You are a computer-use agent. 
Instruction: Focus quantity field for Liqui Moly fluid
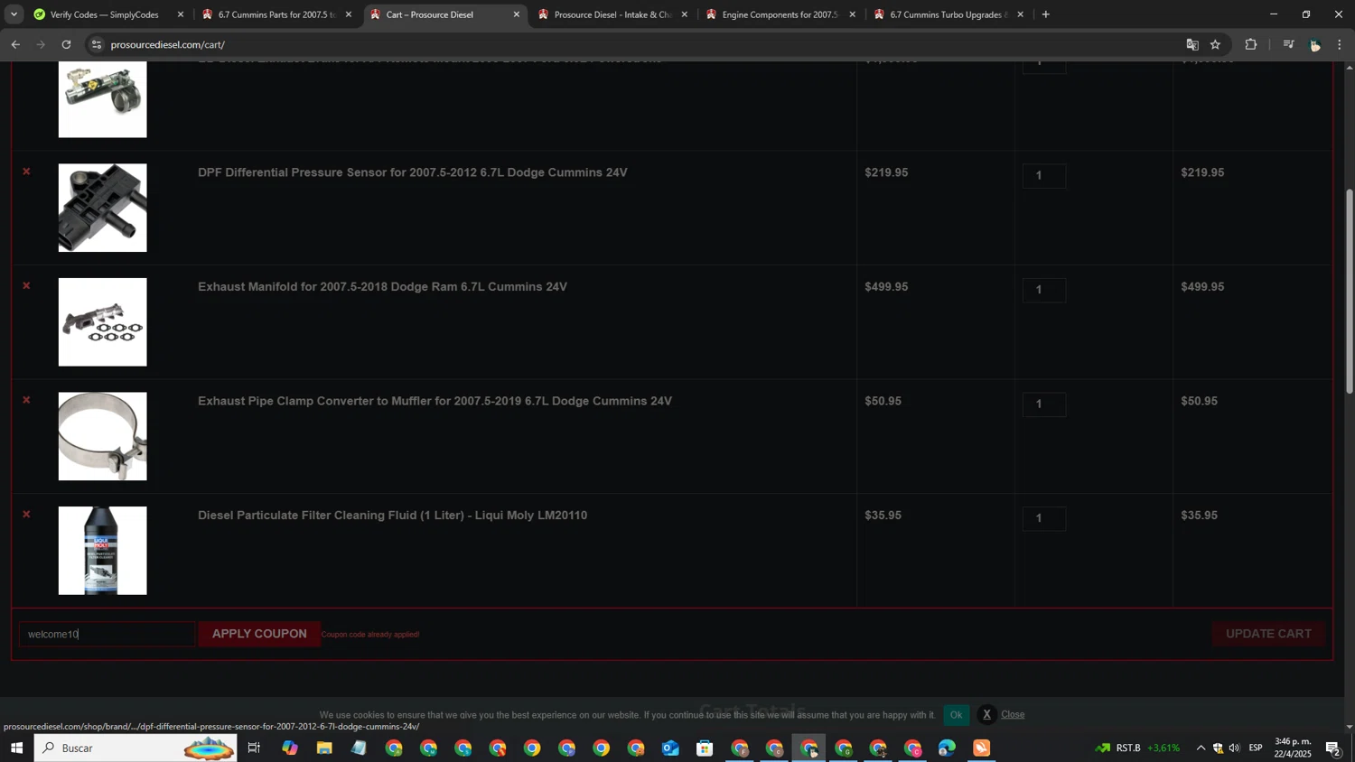pos(1044,518)
